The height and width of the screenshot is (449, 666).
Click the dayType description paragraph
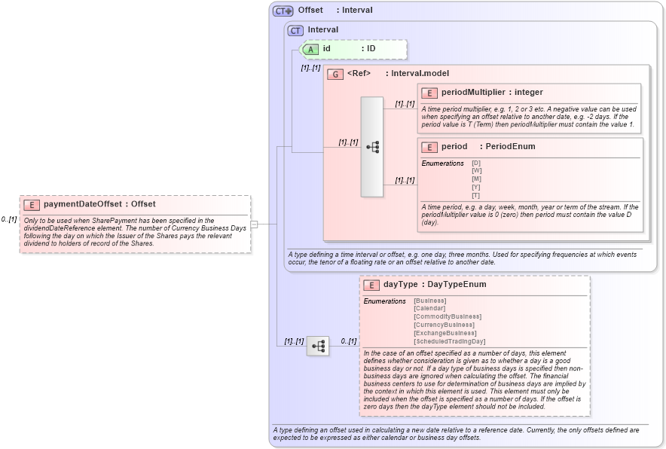(x=475, y=380)
